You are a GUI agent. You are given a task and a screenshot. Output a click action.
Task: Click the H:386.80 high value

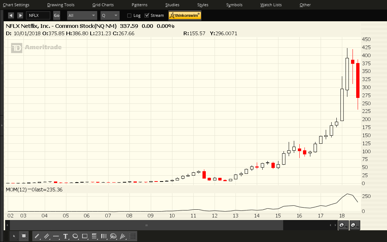coord(77,33)
